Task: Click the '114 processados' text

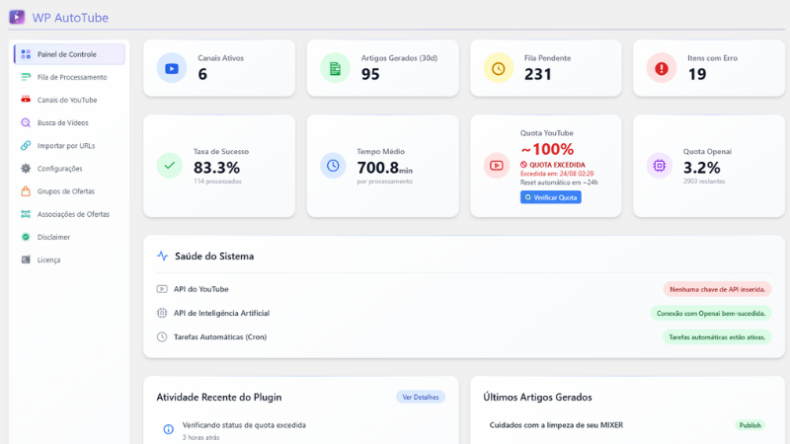Action: 217,182
